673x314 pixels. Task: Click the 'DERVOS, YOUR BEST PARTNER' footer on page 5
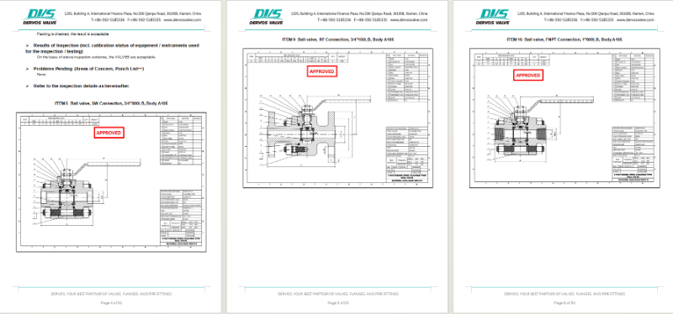pos(338,294)
